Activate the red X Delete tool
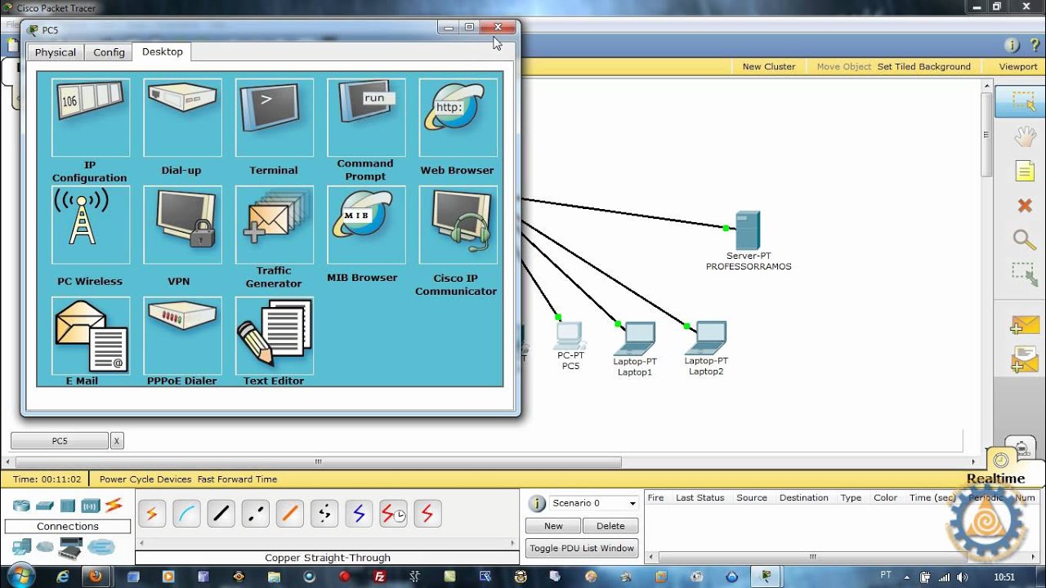This screenshot has height=588, width=1046. click(1025, 205)
